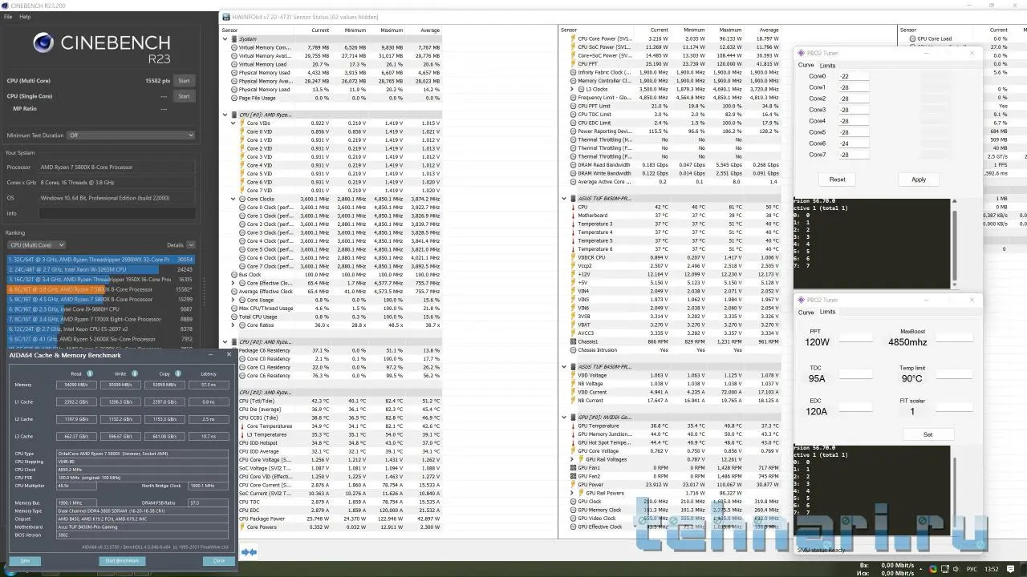Viewport: 1027px width, 577px height.
Task: Click the Core6 curve value field
Action: pyautogui.click(x=853, y=143)
